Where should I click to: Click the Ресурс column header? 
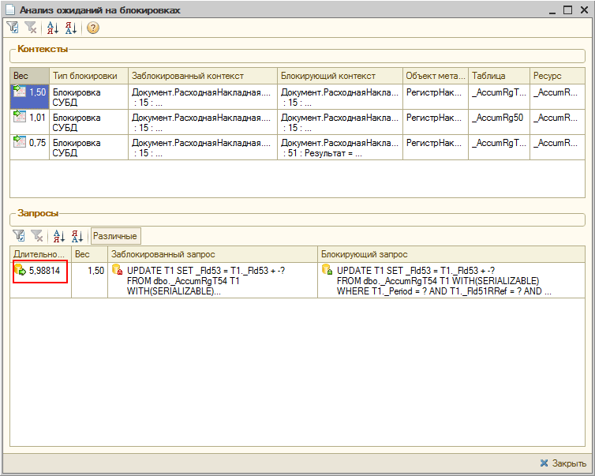tap(557, 76)
